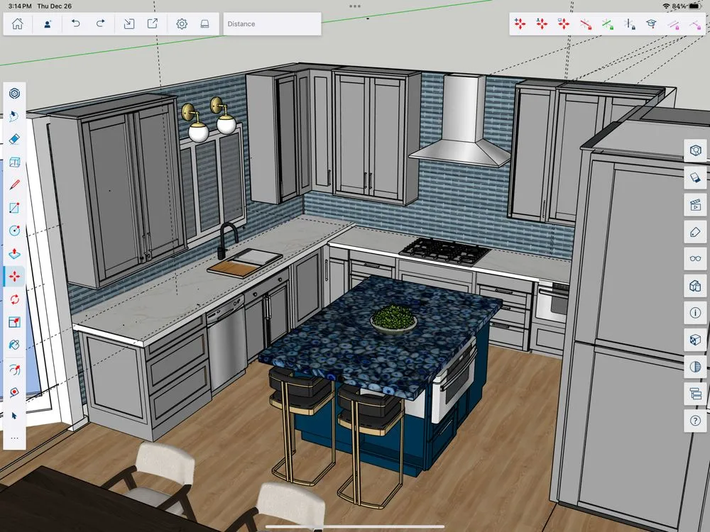
Task: Toggle the red axis lock
Action: 586,24
